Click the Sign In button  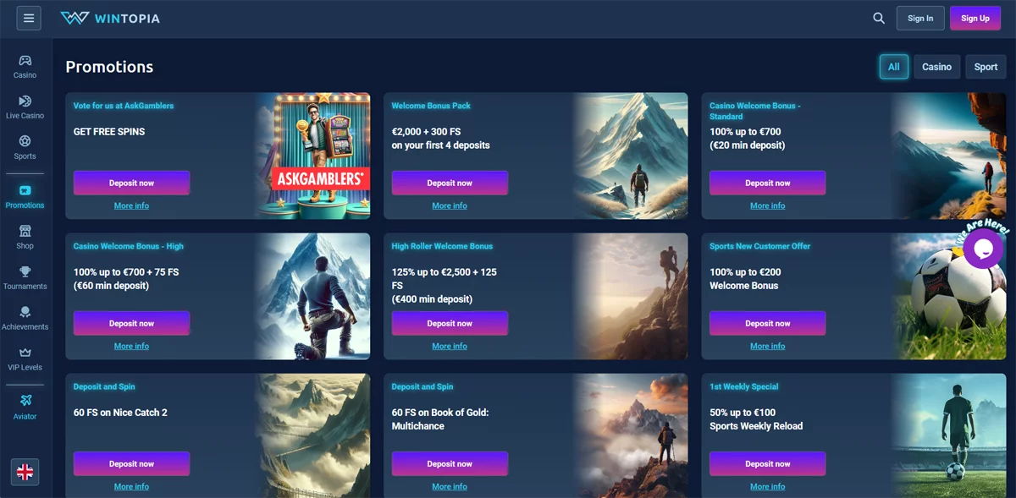(920, 18)
